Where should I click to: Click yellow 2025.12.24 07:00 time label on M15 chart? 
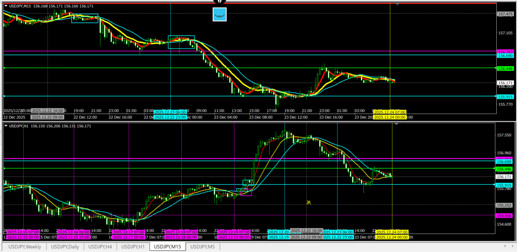pyautogui.click(x=389, y=112)
